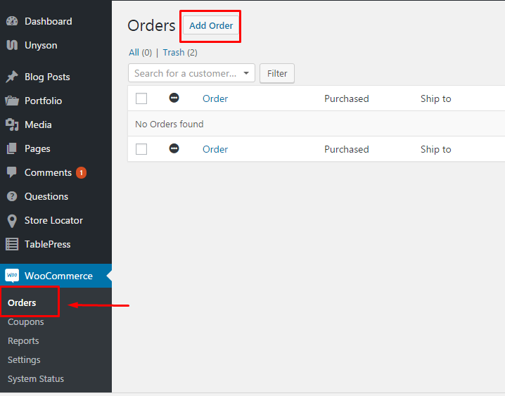The height and width of the screenshot is (396, 505).
Task: Open the Orders submenu item
Action: [22, 302]
